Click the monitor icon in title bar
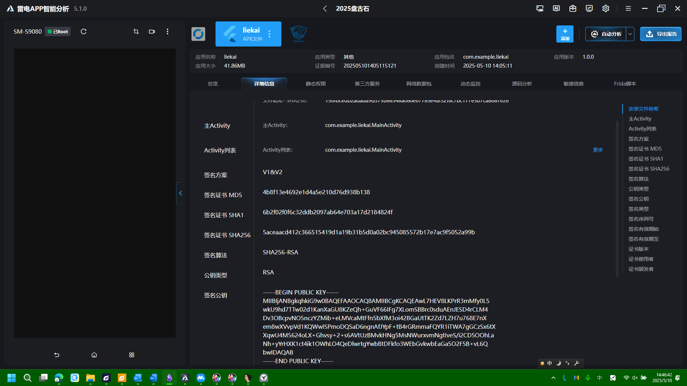Screen dimensions: 687x386 pyautogui.click(x=540, y=9)
